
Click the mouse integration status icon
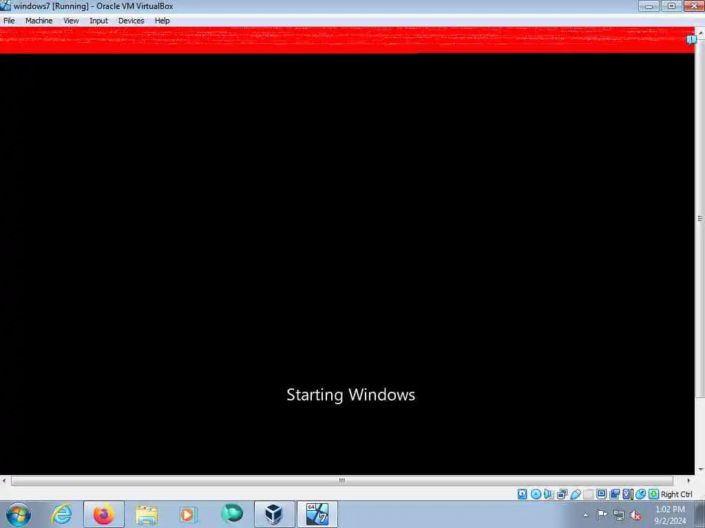pos(641,494)
